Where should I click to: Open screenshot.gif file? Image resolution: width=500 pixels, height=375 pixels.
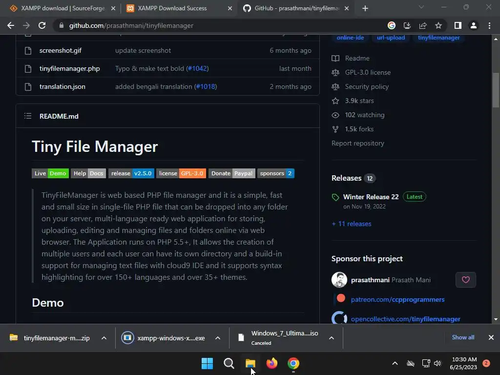pos(61,50)
